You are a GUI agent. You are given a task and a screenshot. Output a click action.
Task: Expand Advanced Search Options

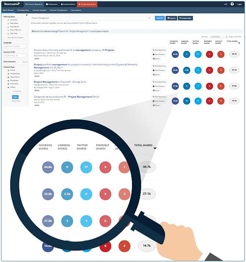(75, 23)
